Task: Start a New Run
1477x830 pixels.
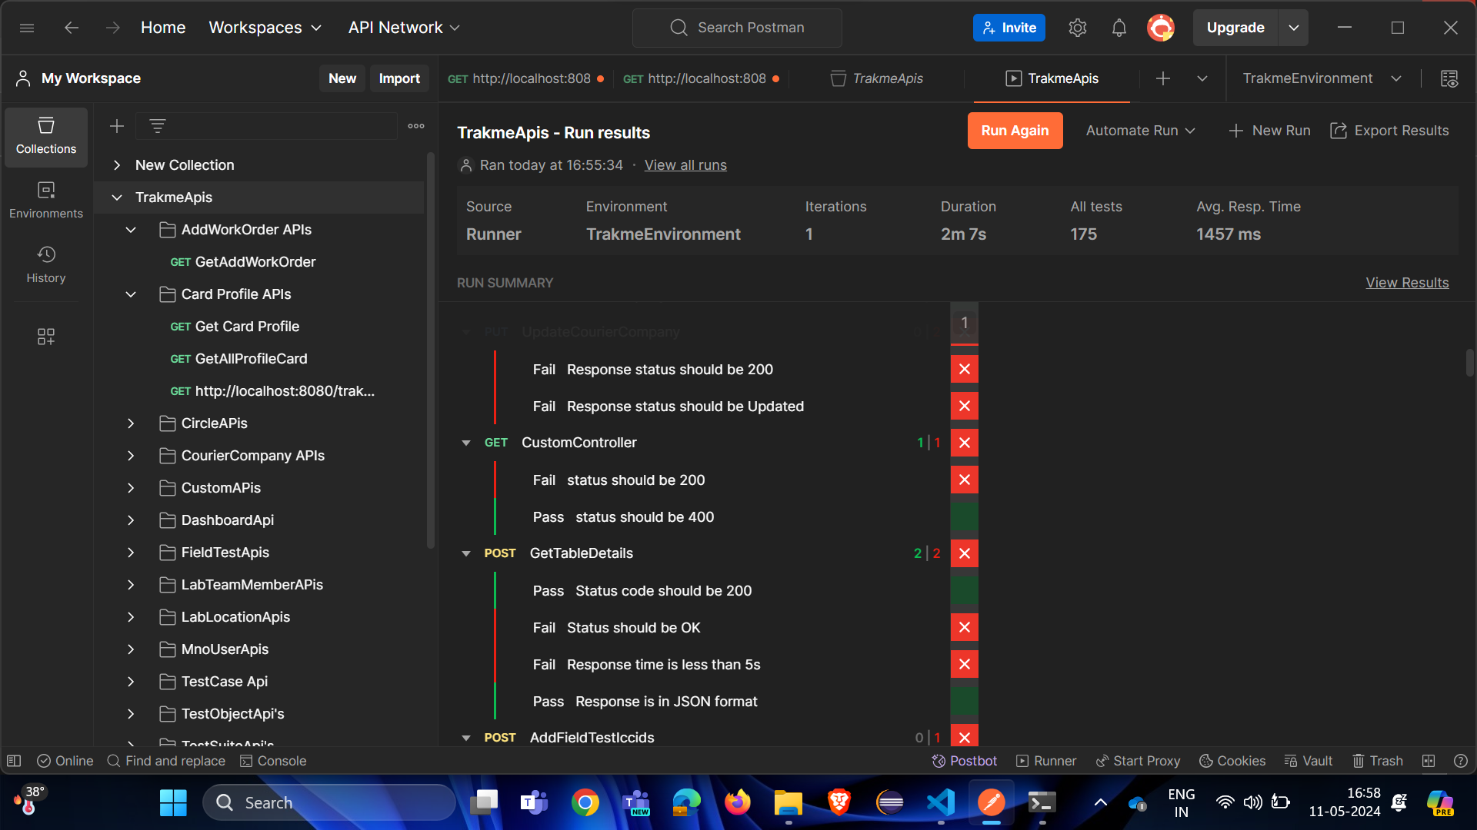Action: 1269,131
